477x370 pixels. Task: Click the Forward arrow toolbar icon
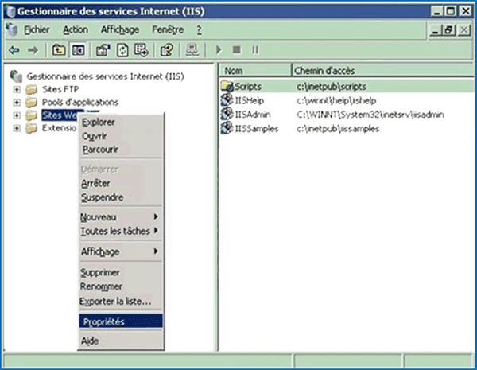[33, 49]
